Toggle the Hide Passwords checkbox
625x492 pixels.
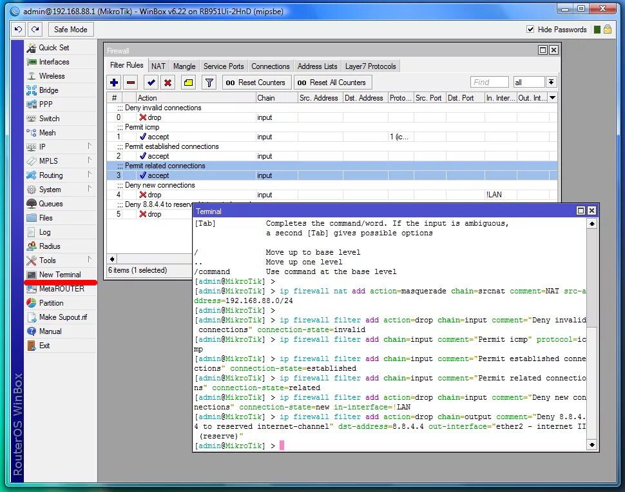(530, 29)
